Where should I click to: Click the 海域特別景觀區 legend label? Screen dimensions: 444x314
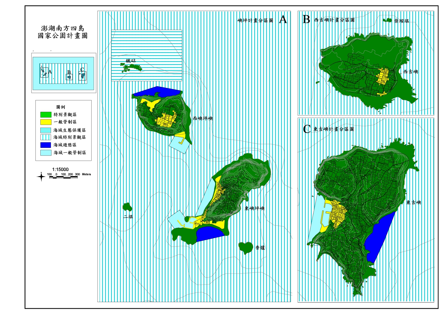pos(70,137)
